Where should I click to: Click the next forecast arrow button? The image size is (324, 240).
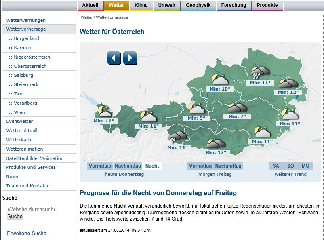pyautogui.click(x=130, y=58)
